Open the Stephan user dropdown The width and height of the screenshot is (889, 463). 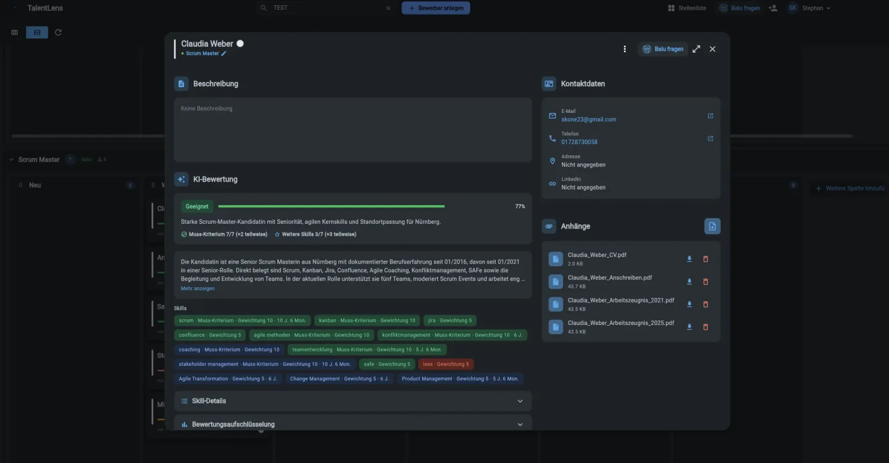coord(810,8)
